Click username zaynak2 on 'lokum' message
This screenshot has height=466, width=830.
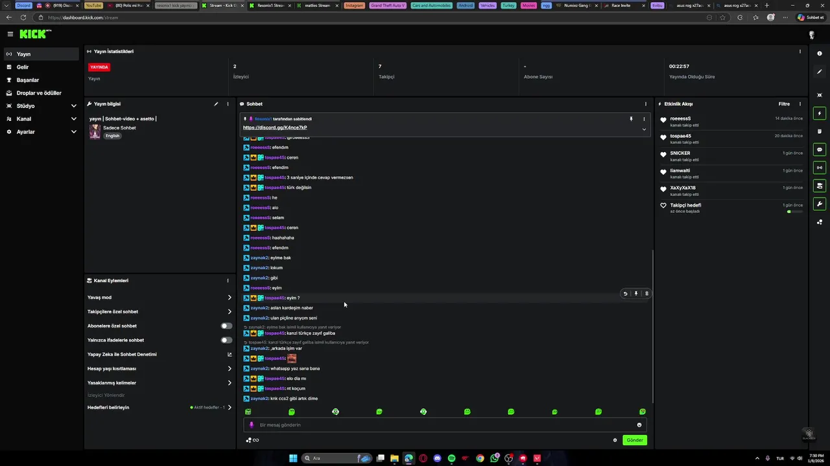pyautogui.click(x=259, y=267)
